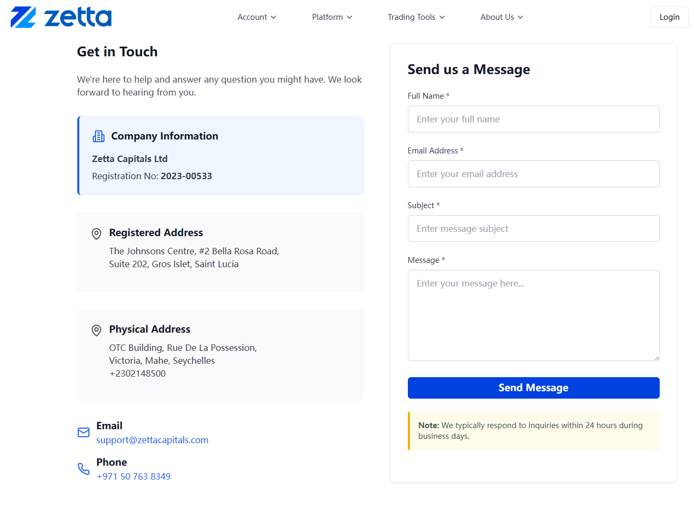Expand the Account dropdown menu
This screenshot has height=507, width=694.
pos(257,17)
